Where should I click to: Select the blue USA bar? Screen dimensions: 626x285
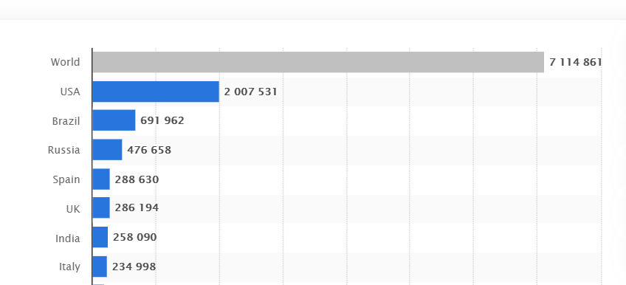click(x=156, y=92)
